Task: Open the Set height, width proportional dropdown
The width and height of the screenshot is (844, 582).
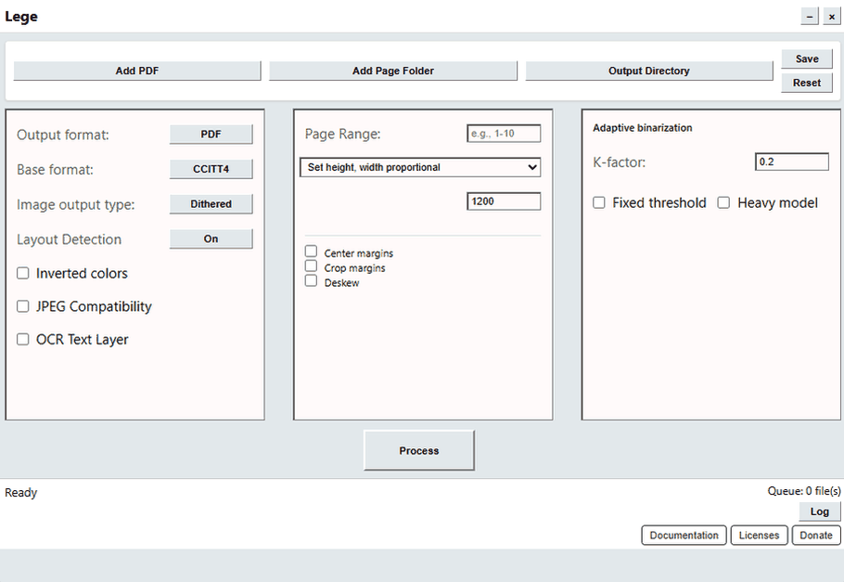Action: [420, 167]
